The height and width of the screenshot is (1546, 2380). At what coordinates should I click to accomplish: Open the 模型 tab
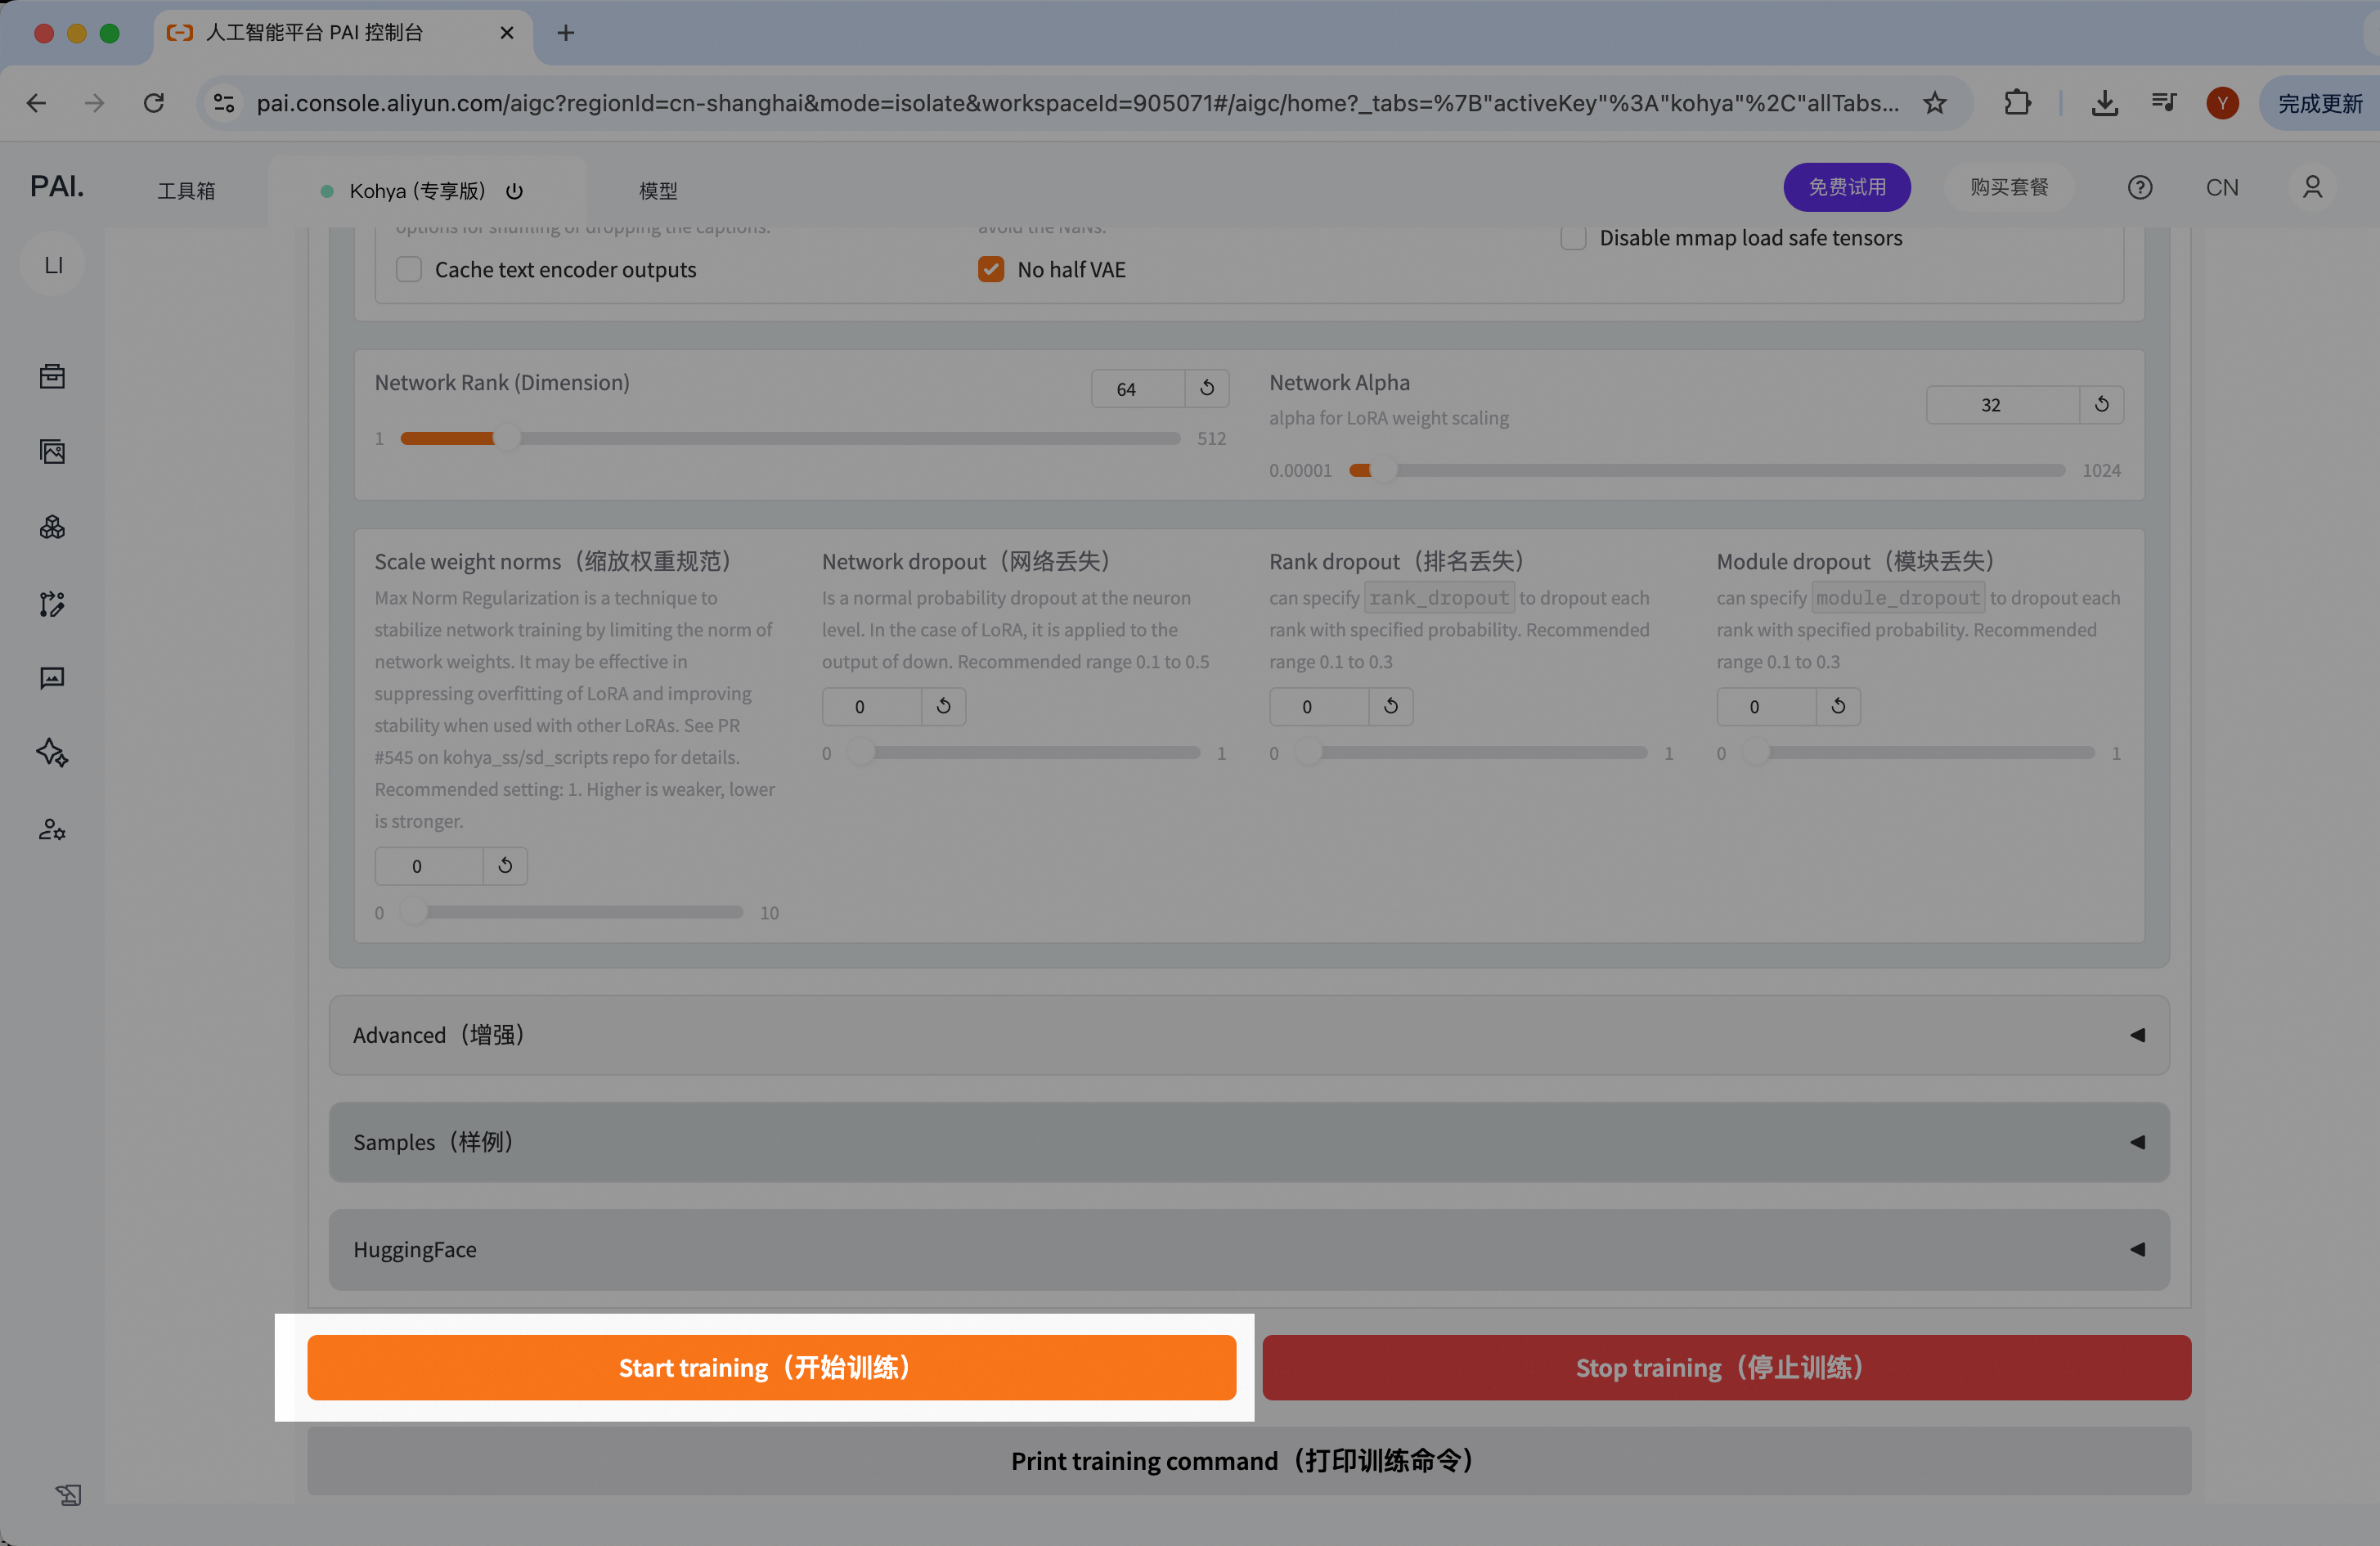pyautogui.click(x=658, y=191)
